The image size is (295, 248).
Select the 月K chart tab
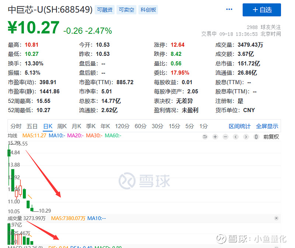[x=76, y=126]
